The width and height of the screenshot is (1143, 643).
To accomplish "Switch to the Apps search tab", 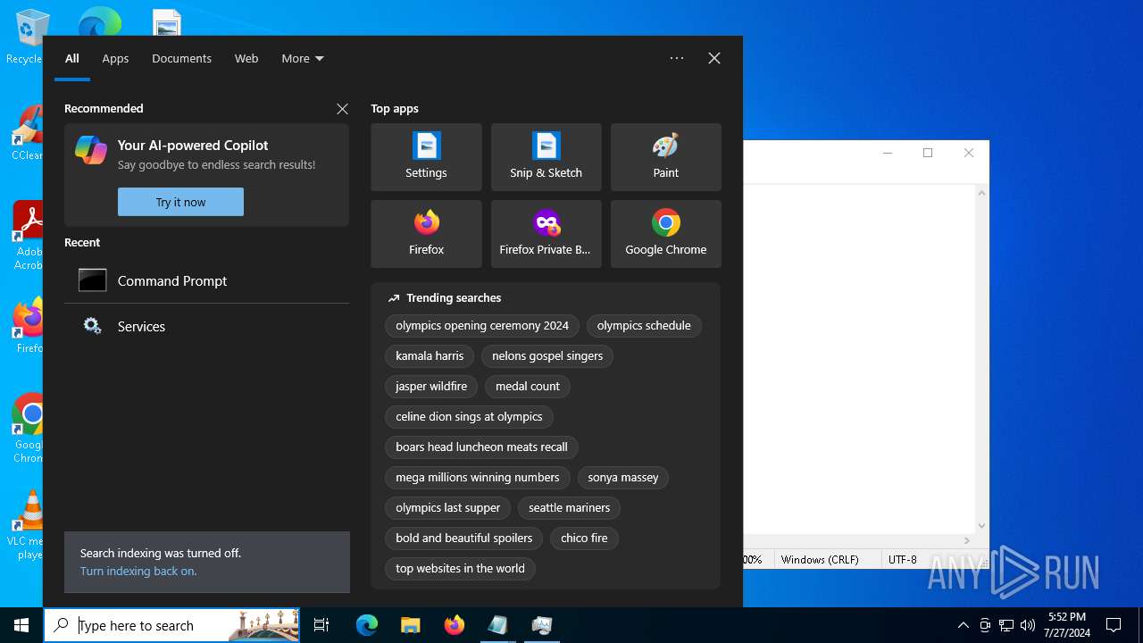I will click(115, 58).
